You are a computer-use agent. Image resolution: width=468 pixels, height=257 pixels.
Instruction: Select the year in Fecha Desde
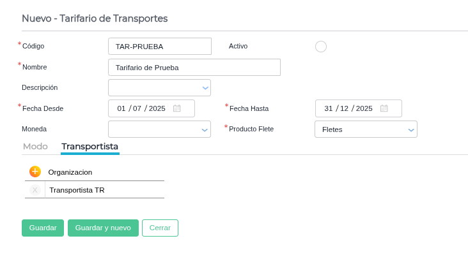pos(157,108)
